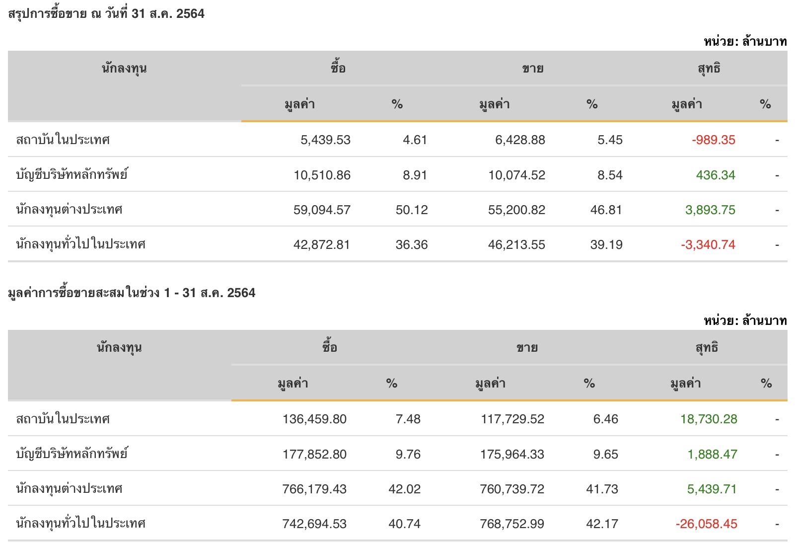Screen dimensions: 795x543
Task: Click buy value 59,094.57
Action: pos(322,210)
